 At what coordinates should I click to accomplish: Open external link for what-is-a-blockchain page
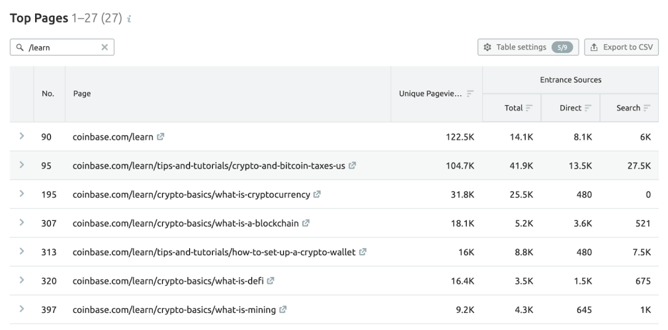click(306, 224)
